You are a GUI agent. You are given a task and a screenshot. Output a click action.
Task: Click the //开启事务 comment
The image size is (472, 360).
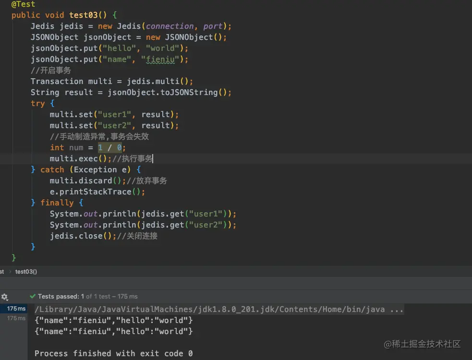coord(50,71)
